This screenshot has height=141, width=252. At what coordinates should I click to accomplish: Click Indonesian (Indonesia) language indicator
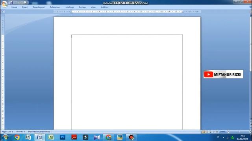tap(39, 132)
